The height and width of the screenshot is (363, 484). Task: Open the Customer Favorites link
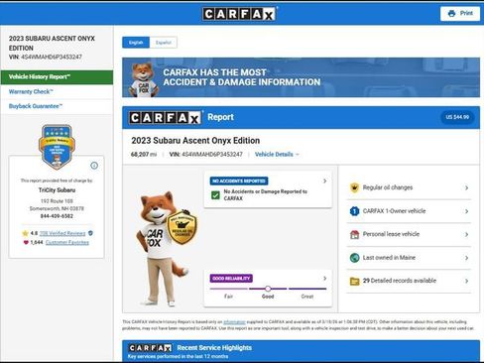(67, 243)
